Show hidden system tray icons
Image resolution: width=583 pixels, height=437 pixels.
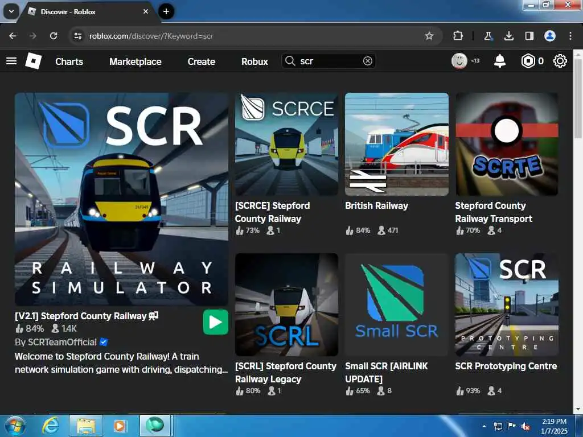[x=484, y=426]
